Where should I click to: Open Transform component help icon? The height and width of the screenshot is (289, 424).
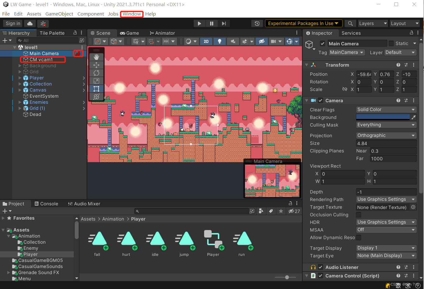click(x=398, y=65)
